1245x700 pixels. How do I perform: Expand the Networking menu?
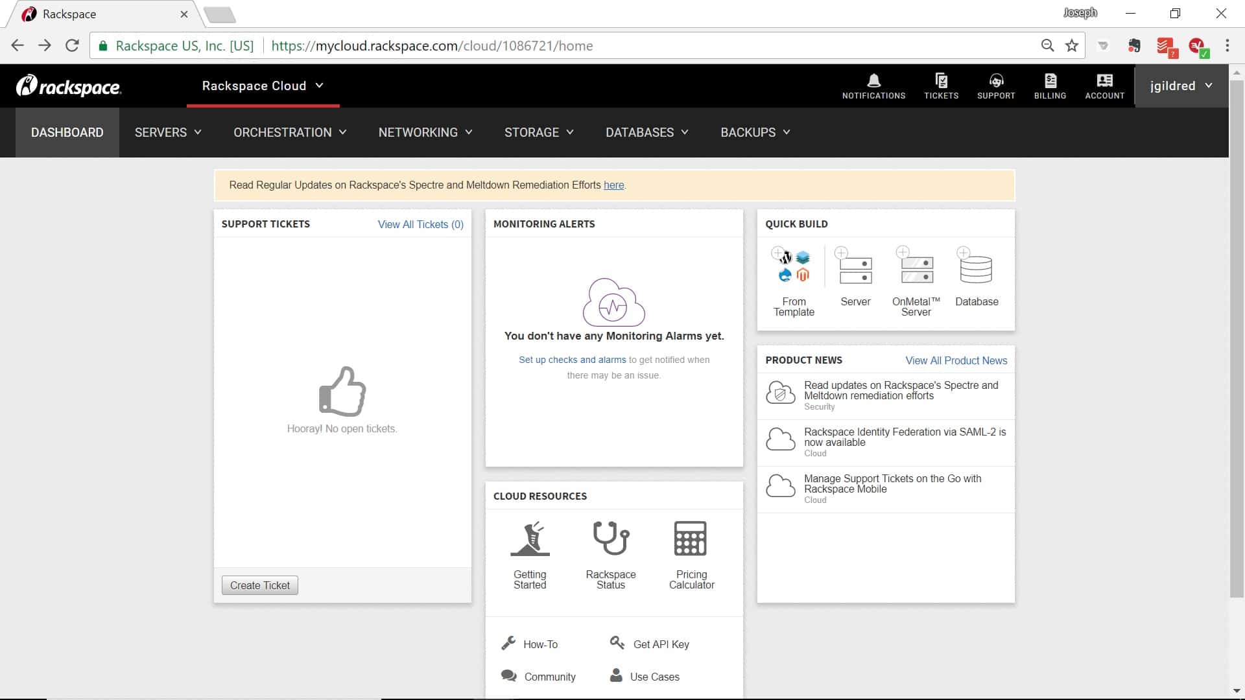pos(425,132)
